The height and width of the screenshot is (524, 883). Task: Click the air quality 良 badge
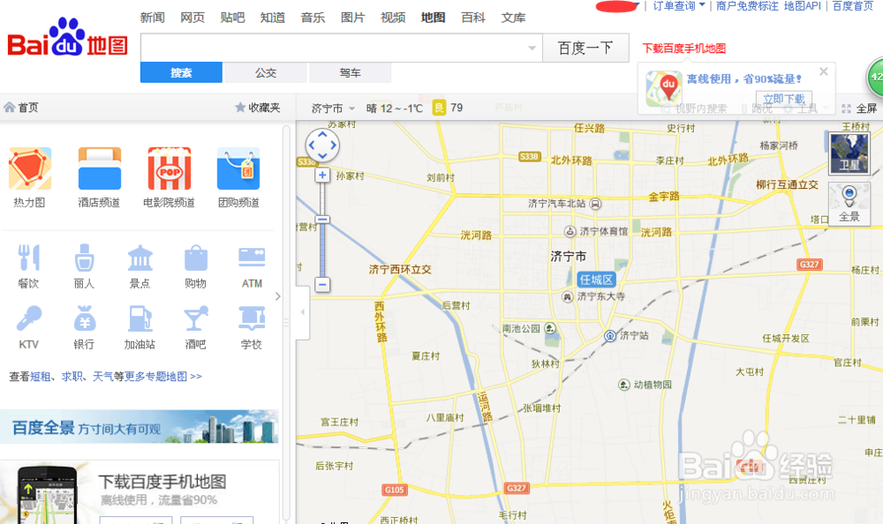[439, 108]
